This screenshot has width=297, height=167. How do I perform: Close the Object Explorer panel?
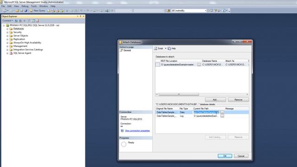tap(84, 17)
